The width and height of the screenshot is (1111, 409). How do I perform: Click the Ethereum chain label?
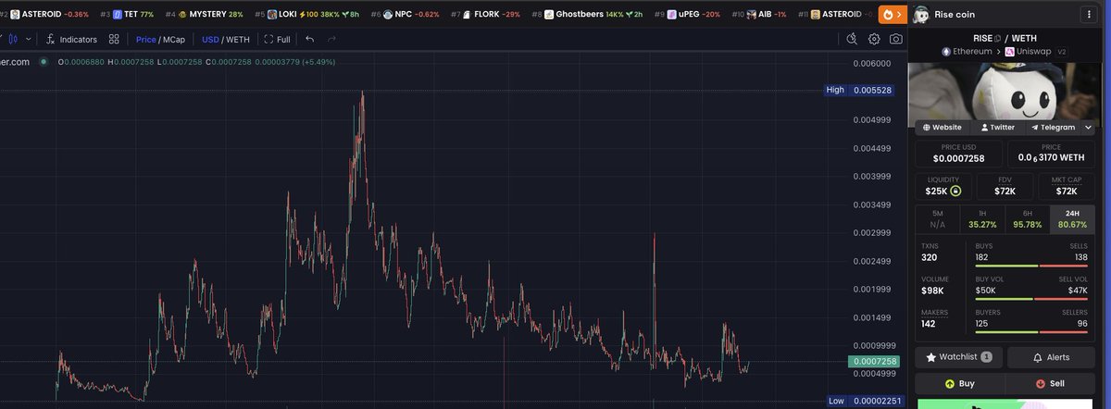pos(966,52)
